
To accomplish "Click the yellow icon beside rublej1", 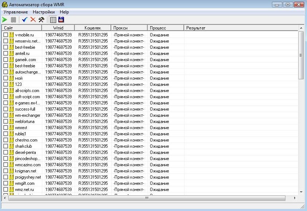I will [x=11, y=134].
